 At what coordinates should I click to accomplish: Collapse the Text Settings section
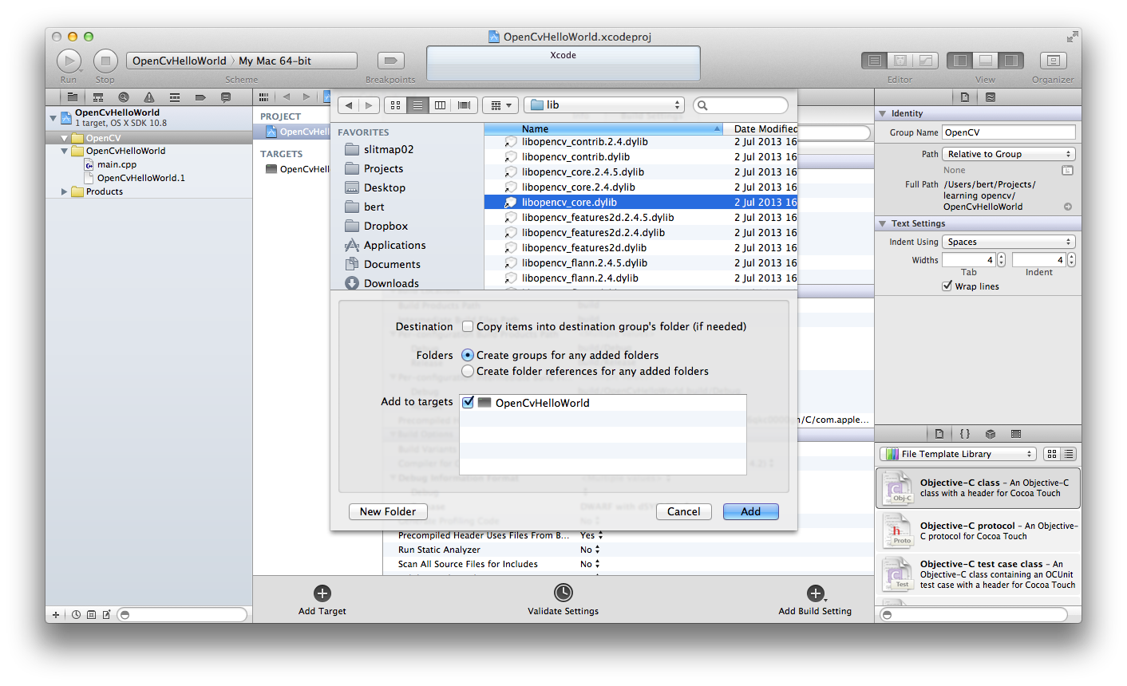click(883, 224)
